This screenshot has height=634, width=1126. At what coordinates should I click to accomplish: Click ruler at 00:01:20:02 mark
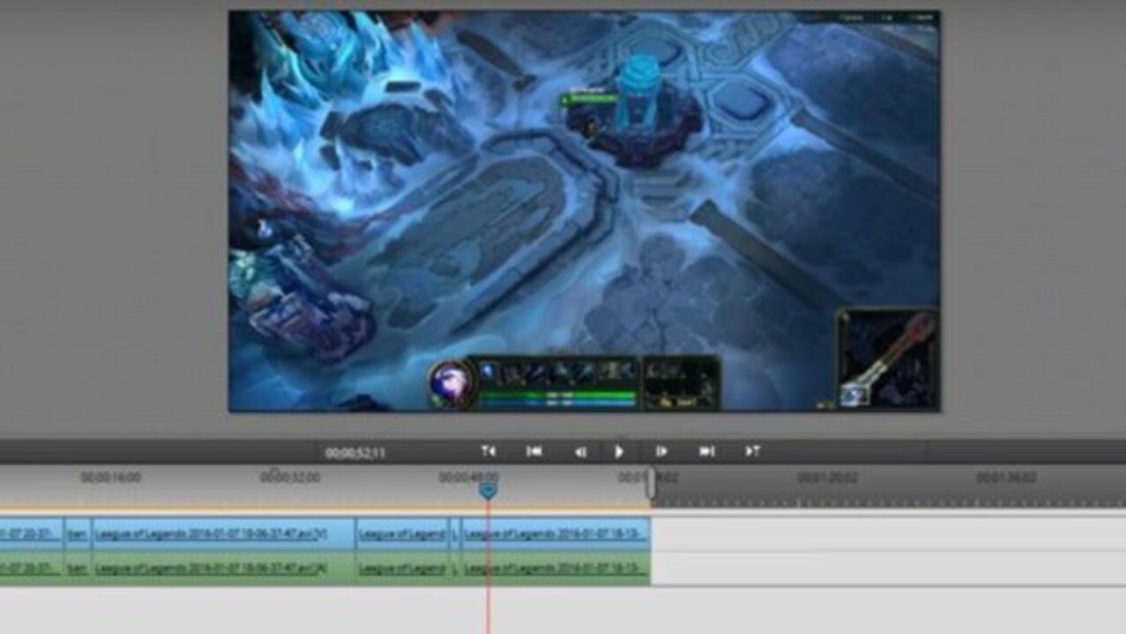click(827, 477)
